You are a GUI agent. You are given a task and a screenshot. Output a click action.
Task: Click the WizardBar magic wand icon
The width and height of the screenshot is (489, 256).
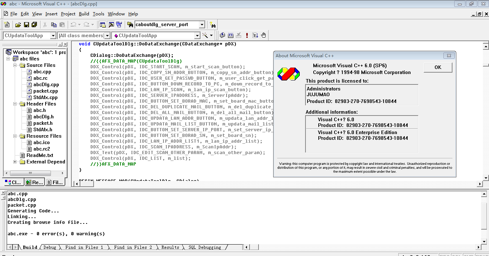205,35
